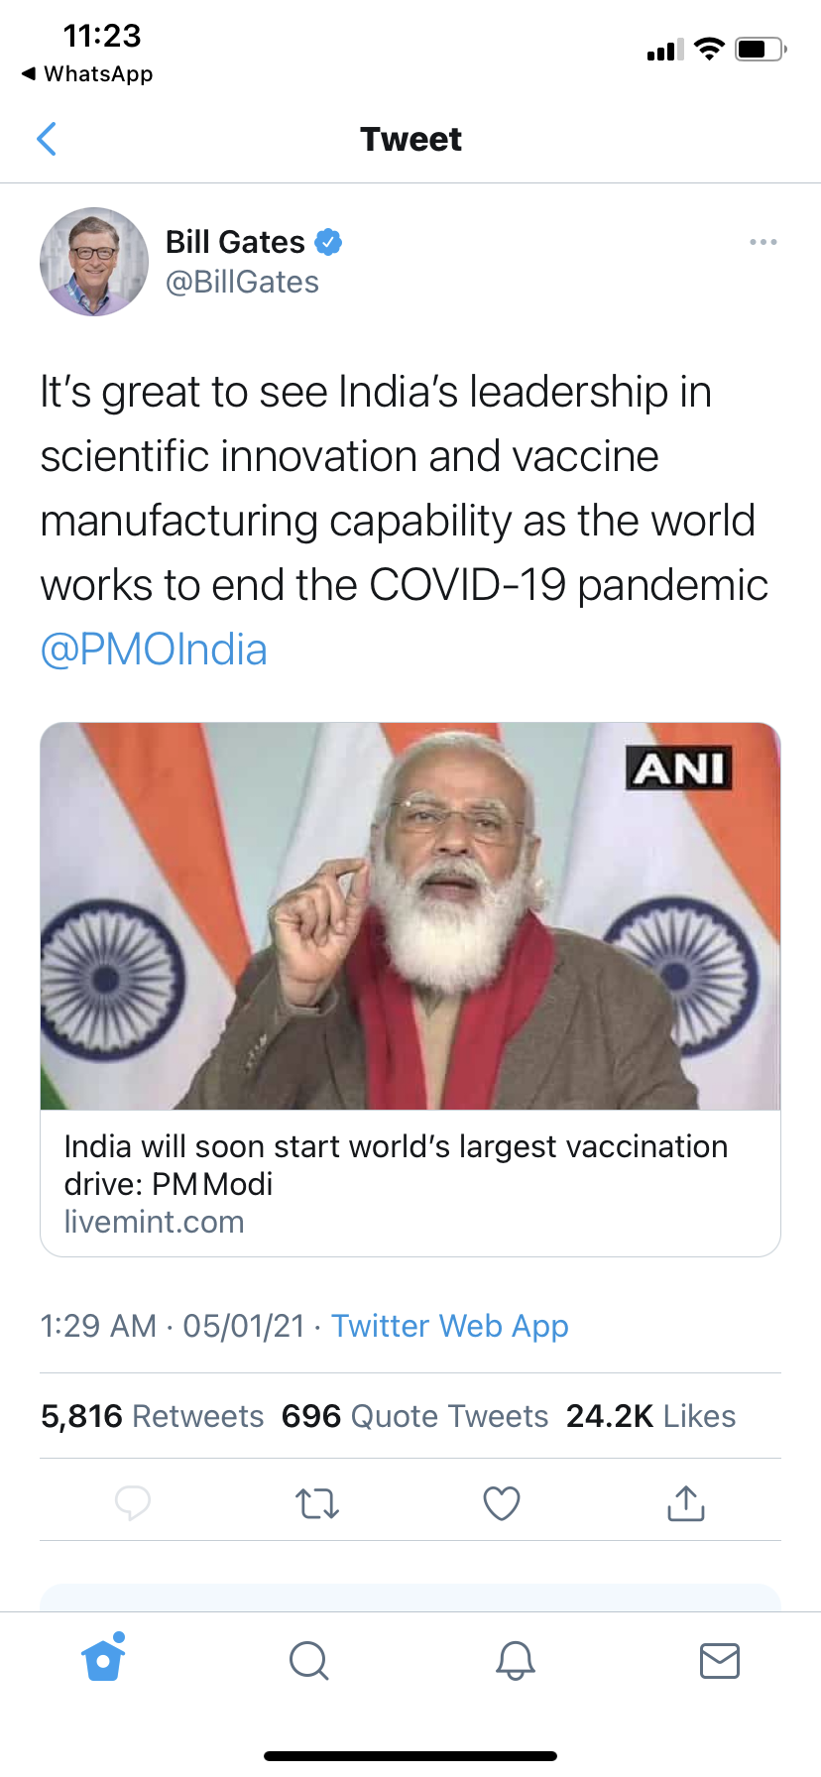
Task: Open the Notifications bell tab
Action: pyautogui.click(x=515, y=1660)
